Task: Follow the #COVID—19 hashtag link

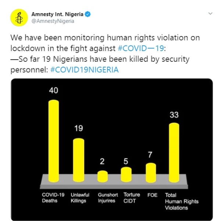Action: (141, 48)
